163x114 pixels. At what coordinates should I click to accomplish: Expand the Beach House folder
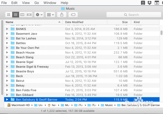pos(7,52)
